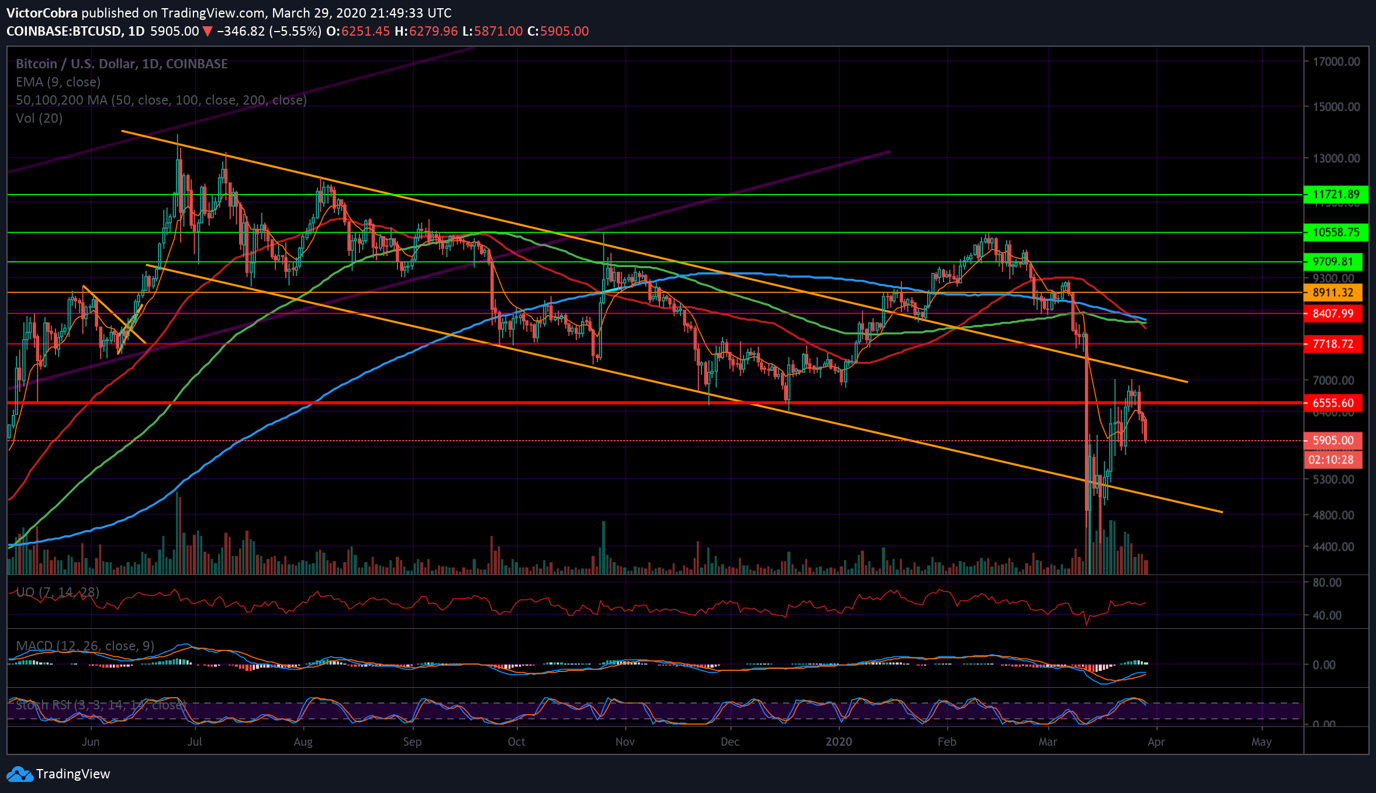Select the Bitcoin / U.S. Dollar chart title

tap(122, 64)
